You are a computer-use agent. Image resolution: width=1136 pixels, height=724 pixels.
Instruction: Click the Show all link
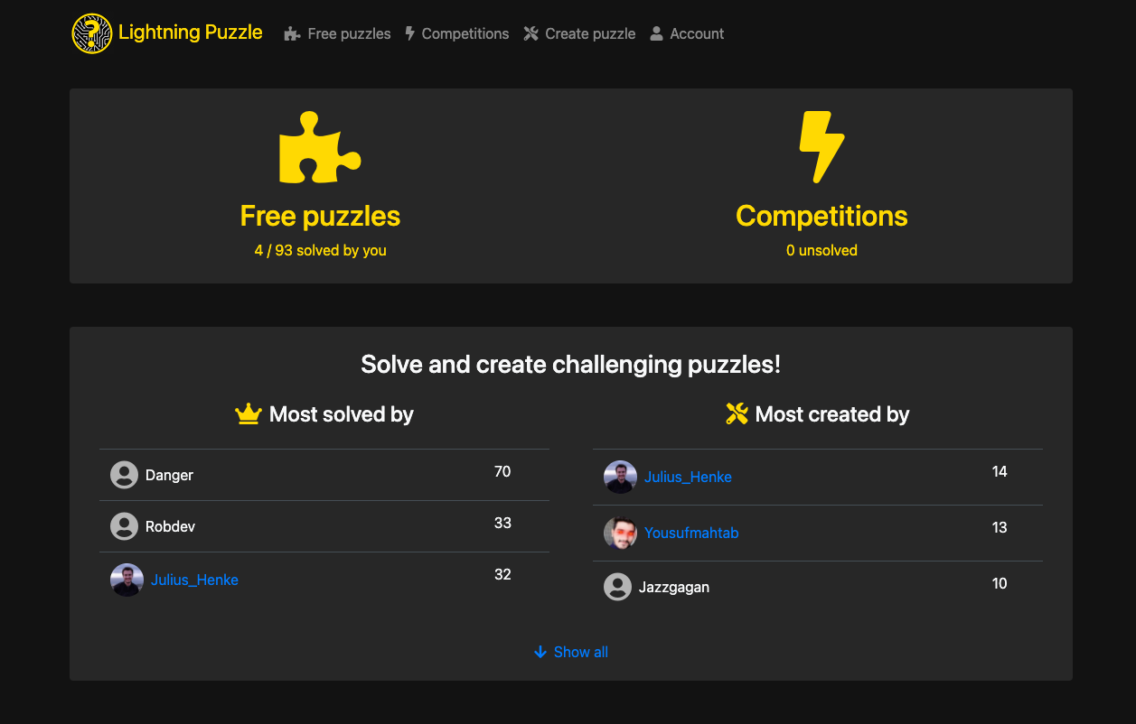pyautogui.click(x=580, y=652)
